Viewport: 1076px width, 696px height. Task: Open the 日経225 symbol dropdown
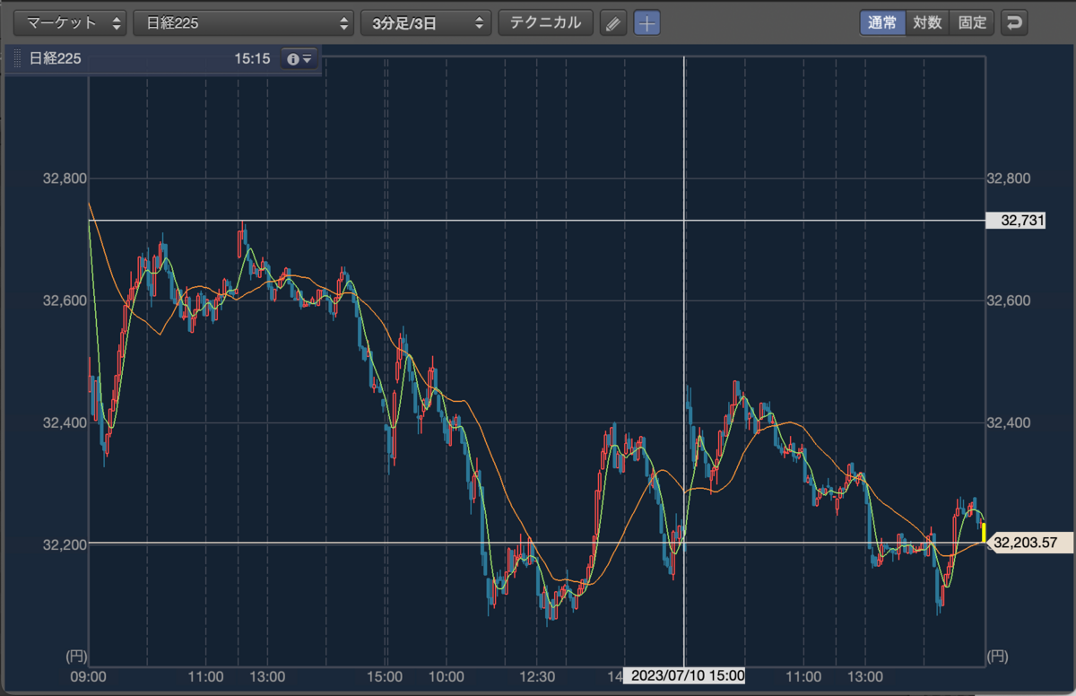243,23
